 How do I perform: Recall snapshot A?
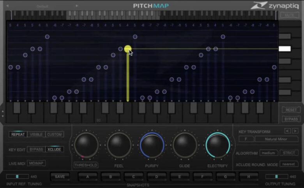[88, 177]
